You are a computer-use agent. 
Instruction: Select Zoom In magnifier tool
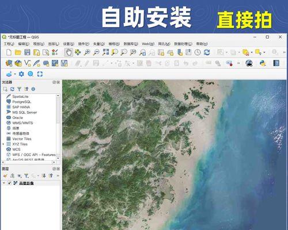87,52
